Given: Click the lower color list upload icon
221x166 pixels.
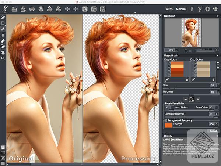Looking at the screenshot, I should (218, 68).
